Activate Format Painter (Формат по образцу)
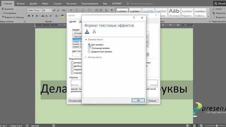Image resolution: width=226 pixels, height=127 pixels. [13, 17]
